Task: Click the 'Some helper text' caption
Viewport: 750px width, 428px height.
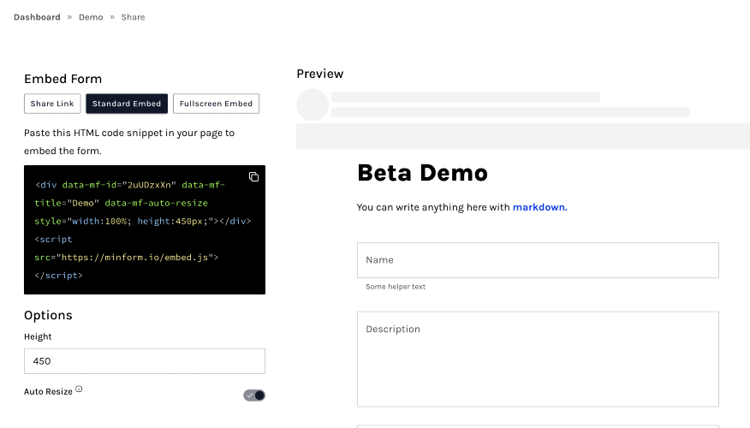Action: [396, 287]
